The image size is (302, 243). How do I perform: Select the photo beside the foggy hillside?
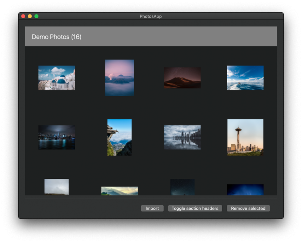pyautogui.click(x=119, y=190)
